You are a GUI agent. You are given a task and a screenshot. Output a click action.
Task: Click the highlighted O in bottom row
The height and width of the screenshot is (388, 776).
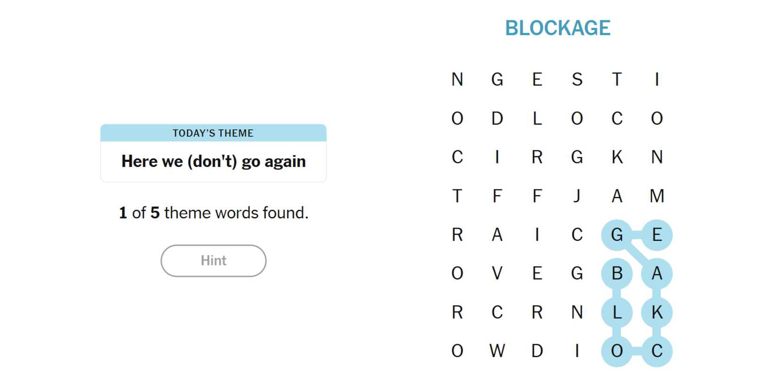click(617, 351)
